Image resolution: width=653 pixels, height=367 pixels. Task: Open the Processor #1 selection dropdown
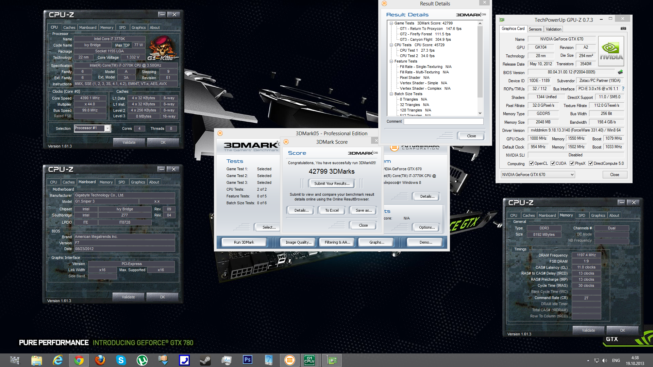pyautogui.click(x=107, y=128)
